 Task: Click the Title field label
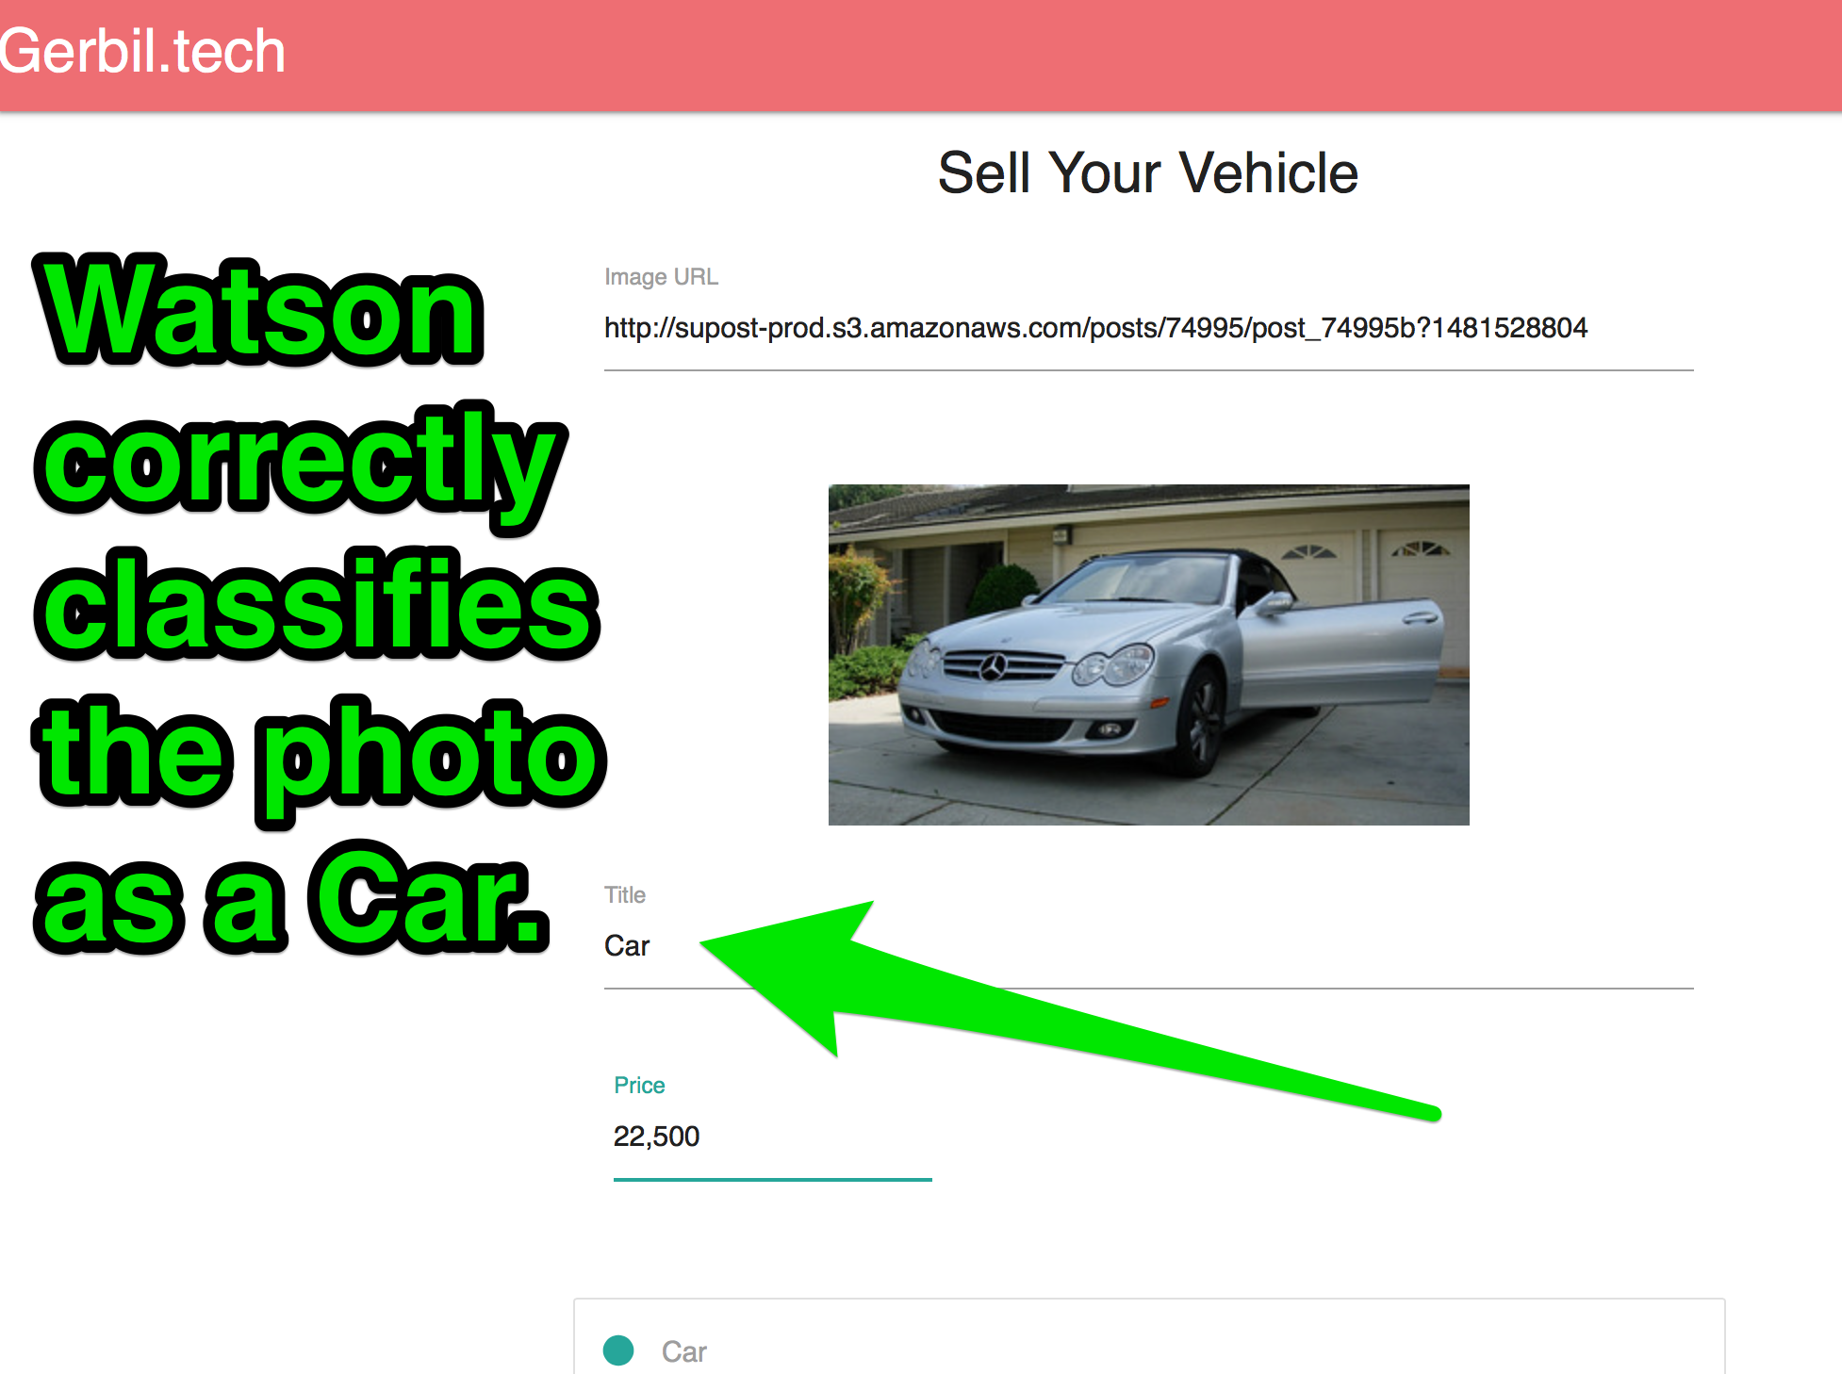point(625,895)
